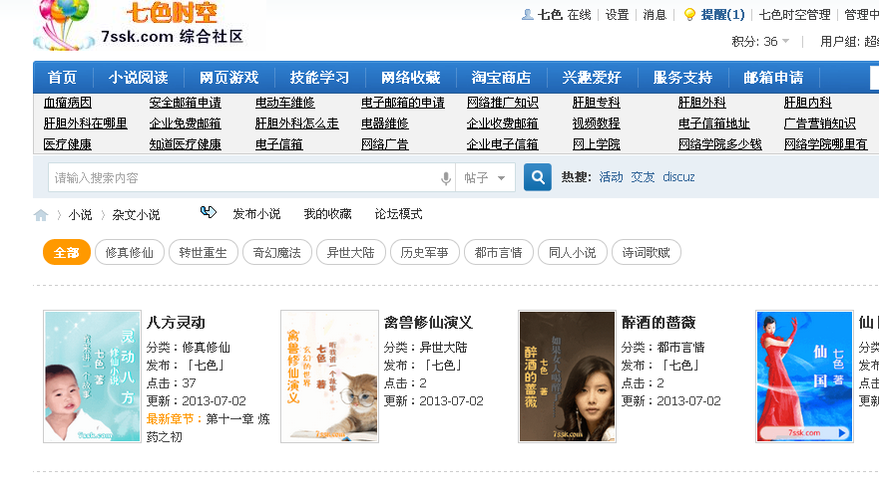Open the 邮箱申请 navigation tab
Screen dimensions: 879x500
click(773, 78)
